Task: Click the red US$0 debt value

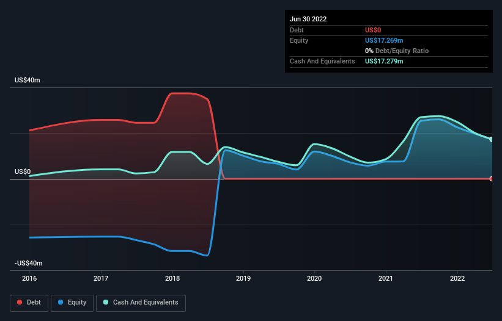Action: (373, 30)
